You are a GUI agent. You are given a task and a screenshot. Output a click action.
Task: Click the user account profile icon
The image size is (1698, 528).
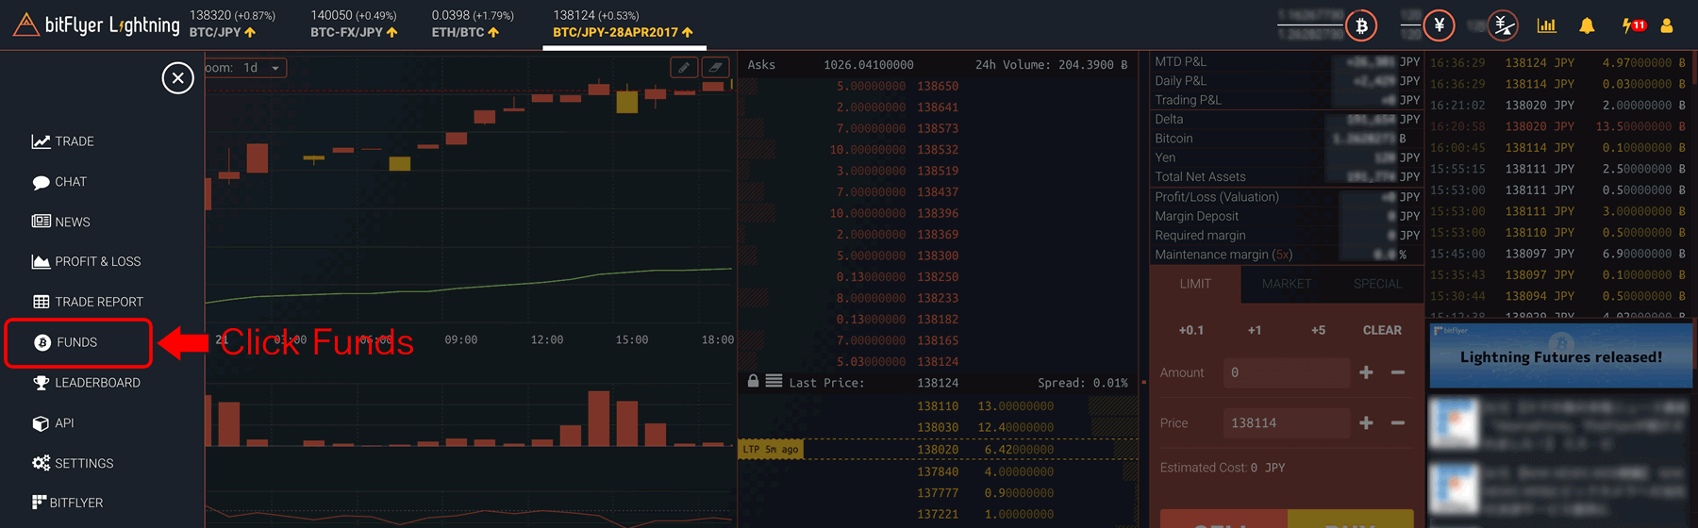click(x=1666, y=25)
